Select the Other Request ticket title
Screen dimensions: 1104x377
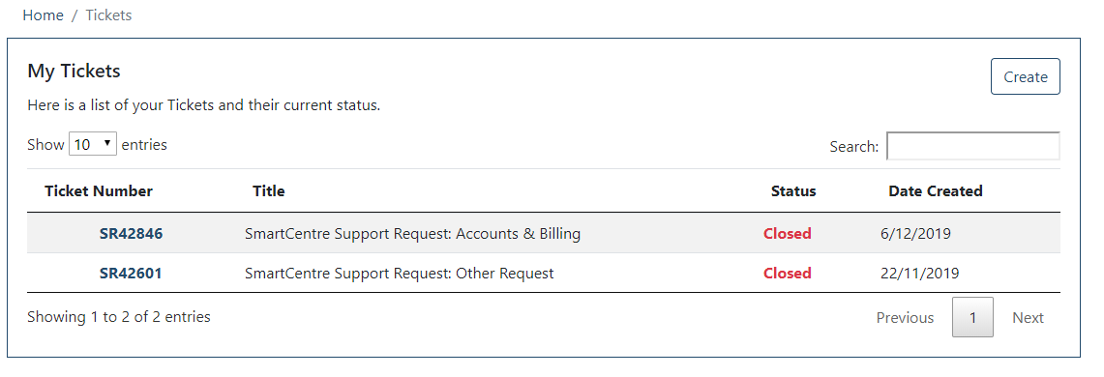pos(400,273)
